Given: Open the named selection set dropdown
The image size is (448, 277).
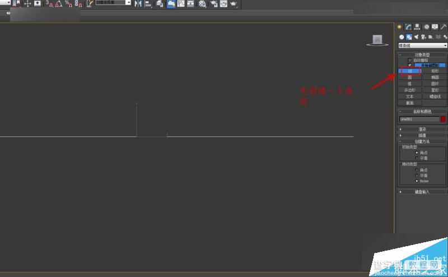Looking at the screenshot, I should tap(113, 3).
